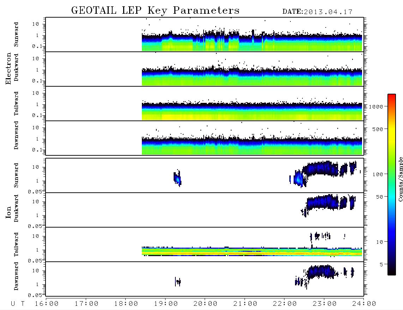Image resolution: width=403 pixels, height=310 pixels.
Task: Click the Ion "Dawnward" panel label
Action: tap(16, 276)
